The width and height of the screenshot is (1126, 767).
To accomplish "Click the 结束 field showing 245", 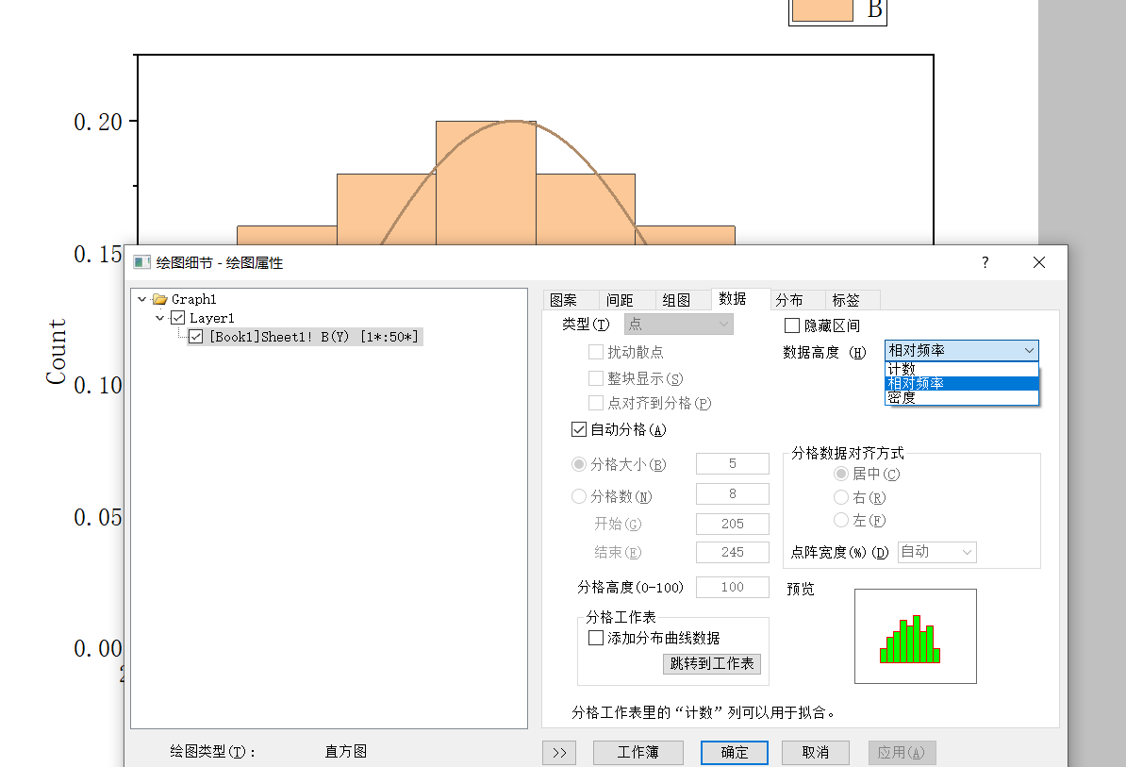I will tap(733, 552).
